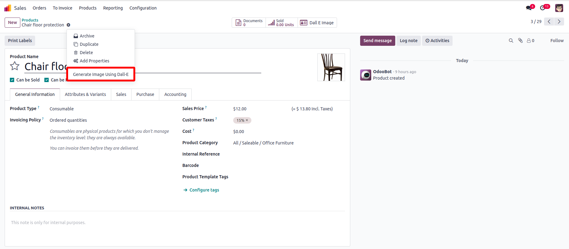The height and width of the screenshot is (249, 569).
Task: Click the chair product image thumbnail
Action: coord(331,67)
